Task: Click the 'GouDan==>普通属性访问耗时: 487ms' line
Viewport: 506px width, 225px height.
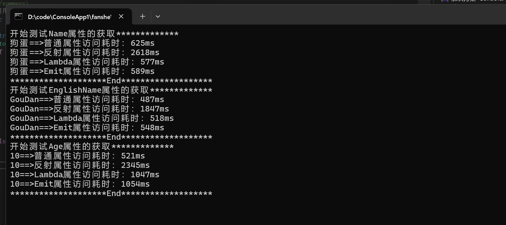Action: tap(87, 100)
